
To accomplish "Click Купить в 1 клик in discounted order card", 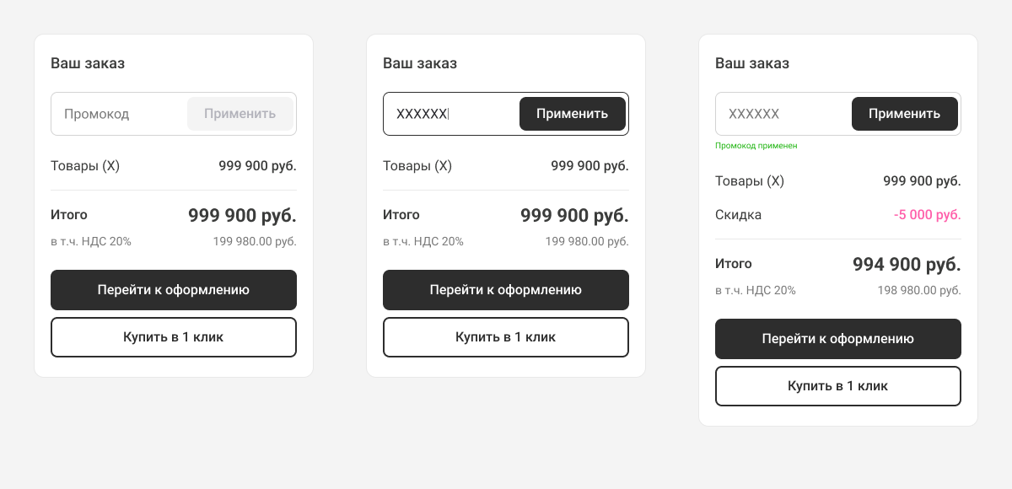I will [838, 386].
